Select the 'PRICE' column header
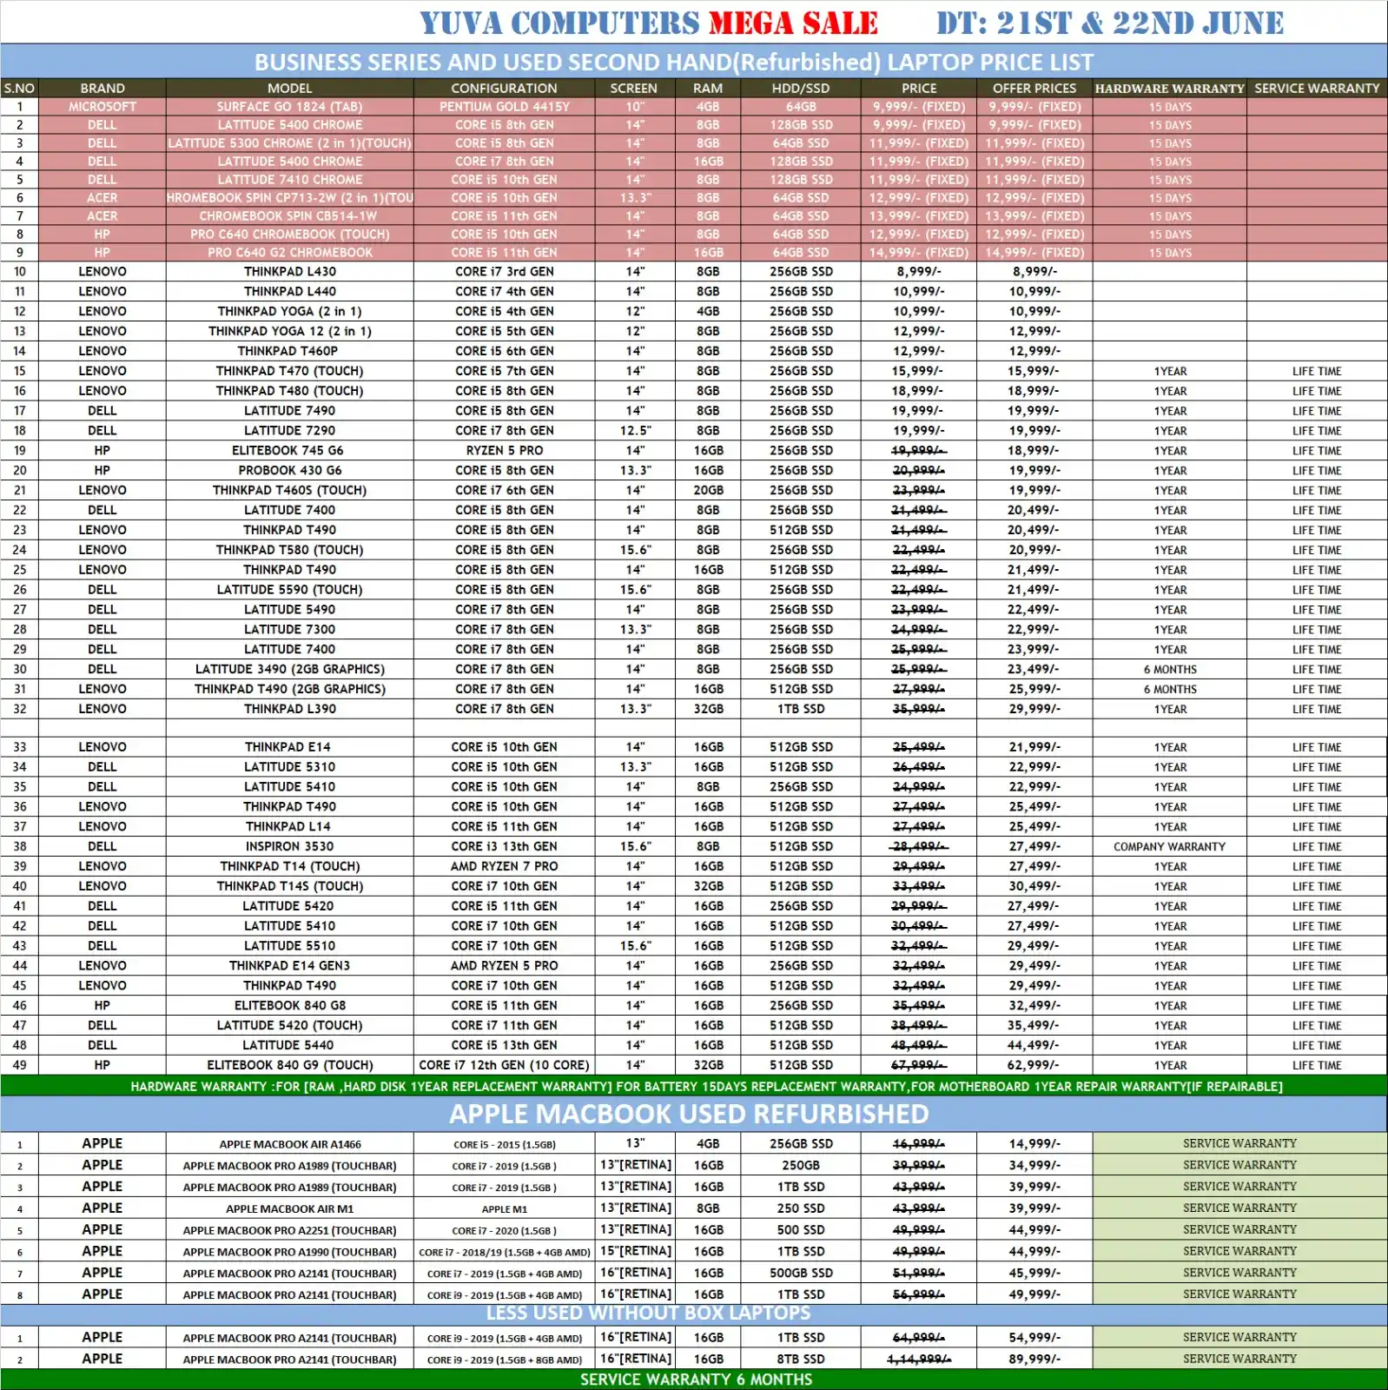Image resolution: width=1388 pixels, height=1390 pixels. tap(919, 89)
